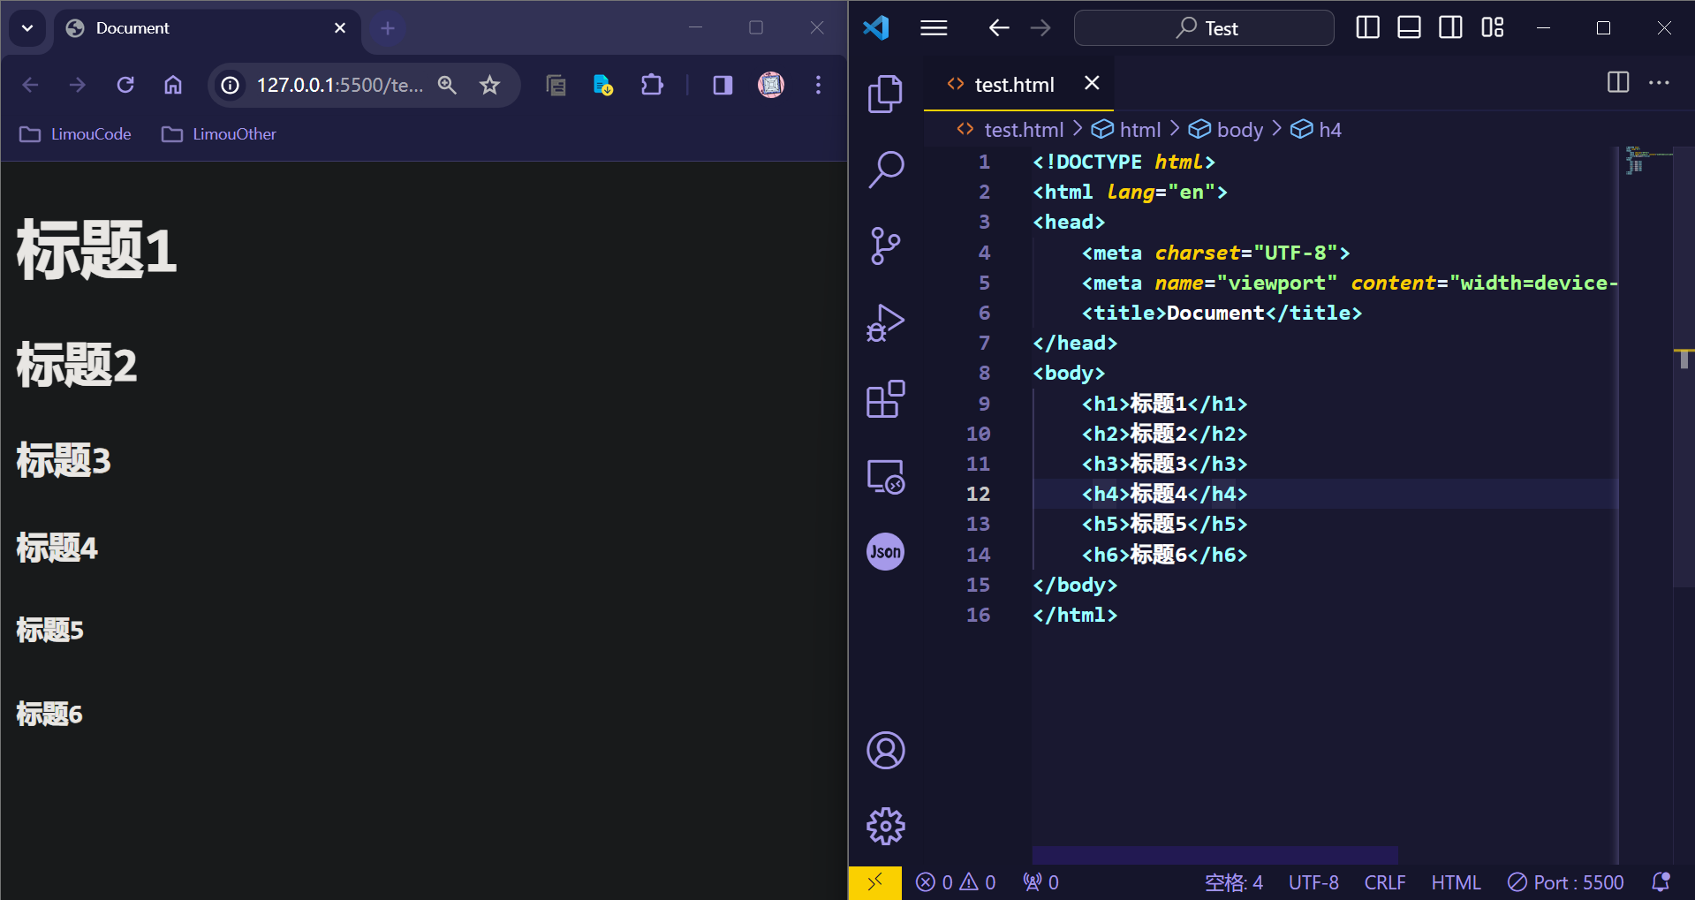Click the Port : 5500 status button

(x=1566, y=882)
